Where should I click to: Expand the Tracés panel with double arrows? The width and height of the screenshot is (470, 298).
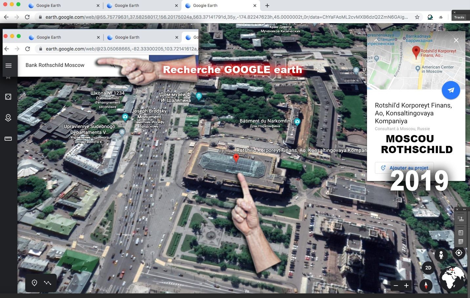(464, 209)
